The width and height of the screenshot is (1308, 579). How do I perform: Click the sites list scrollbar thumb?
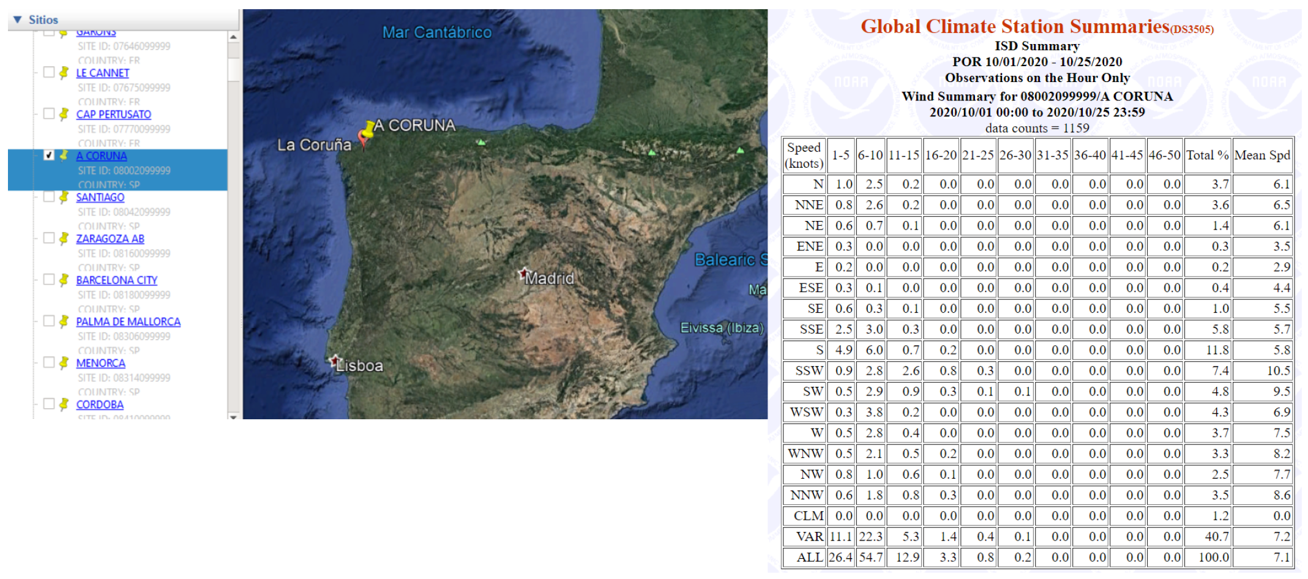click(x=233, y=69)
